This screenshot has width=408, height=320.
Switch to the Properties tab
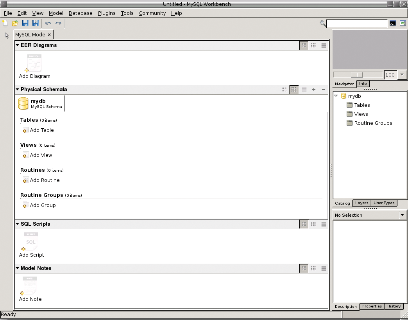coord(372,306)
